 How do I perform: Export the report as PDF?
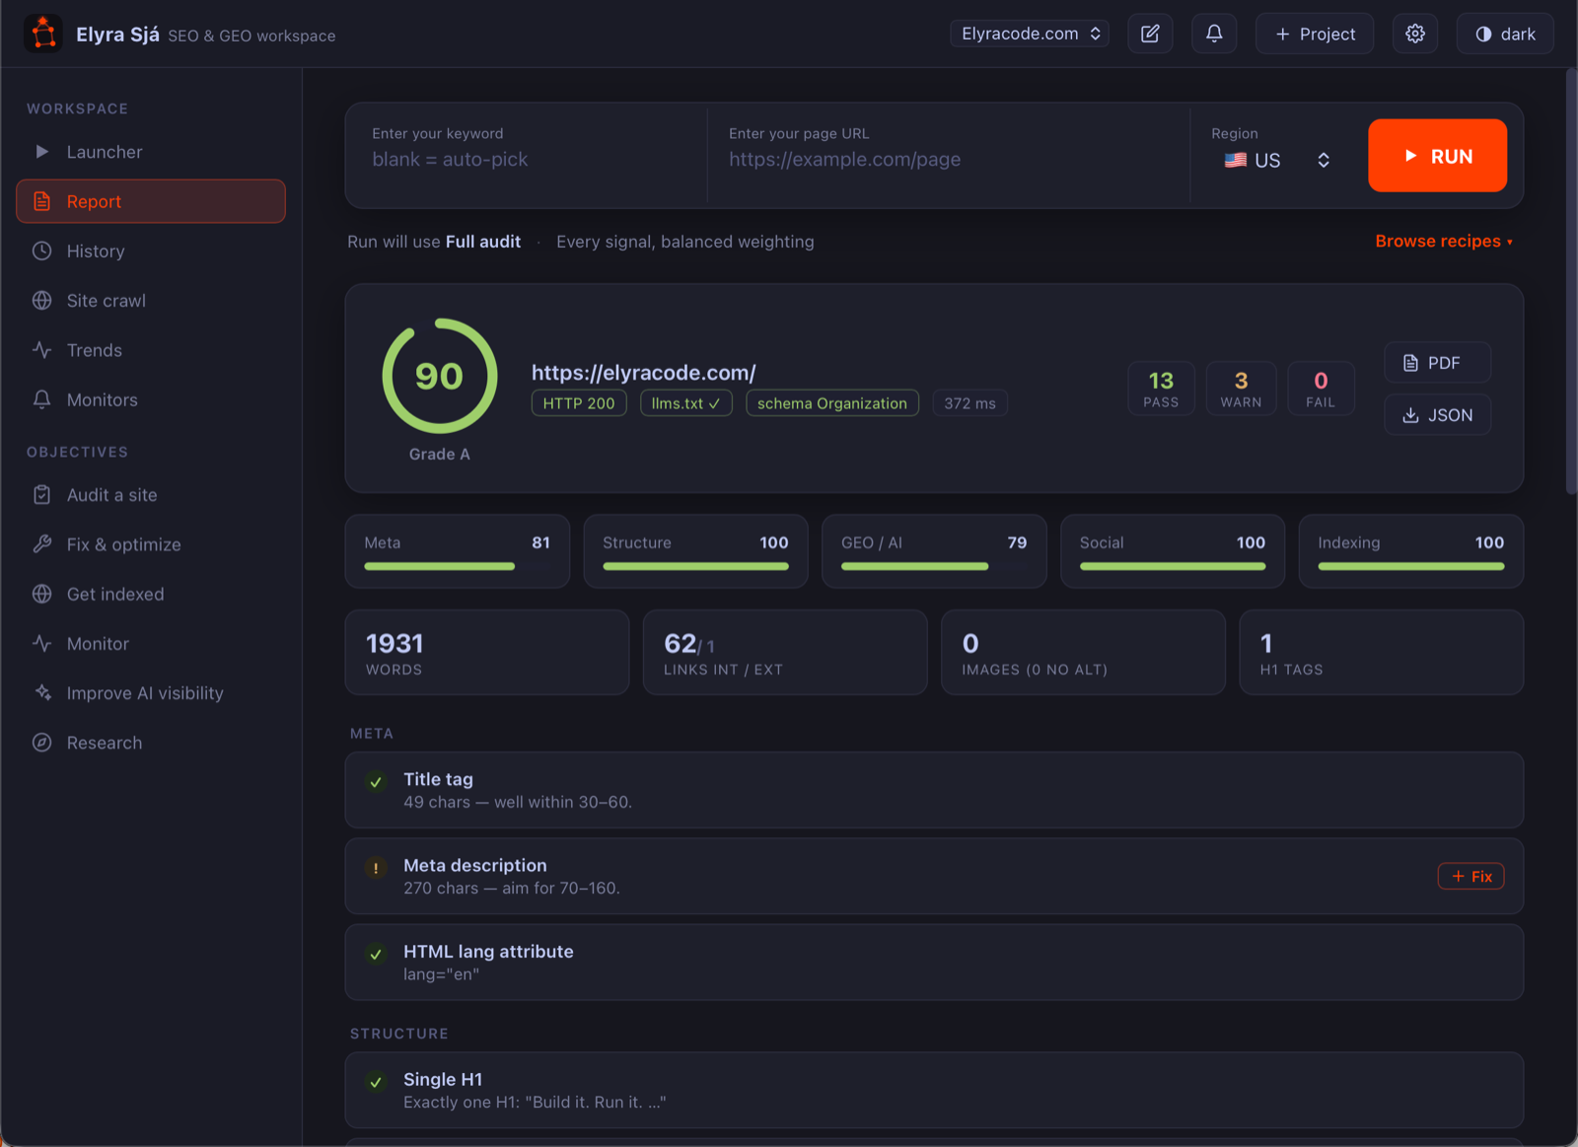(1437, 363)
